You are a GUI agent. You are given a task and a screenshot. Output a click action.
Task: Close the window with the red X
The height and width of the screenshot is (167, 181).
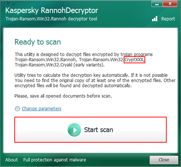(x=170, y=4)
